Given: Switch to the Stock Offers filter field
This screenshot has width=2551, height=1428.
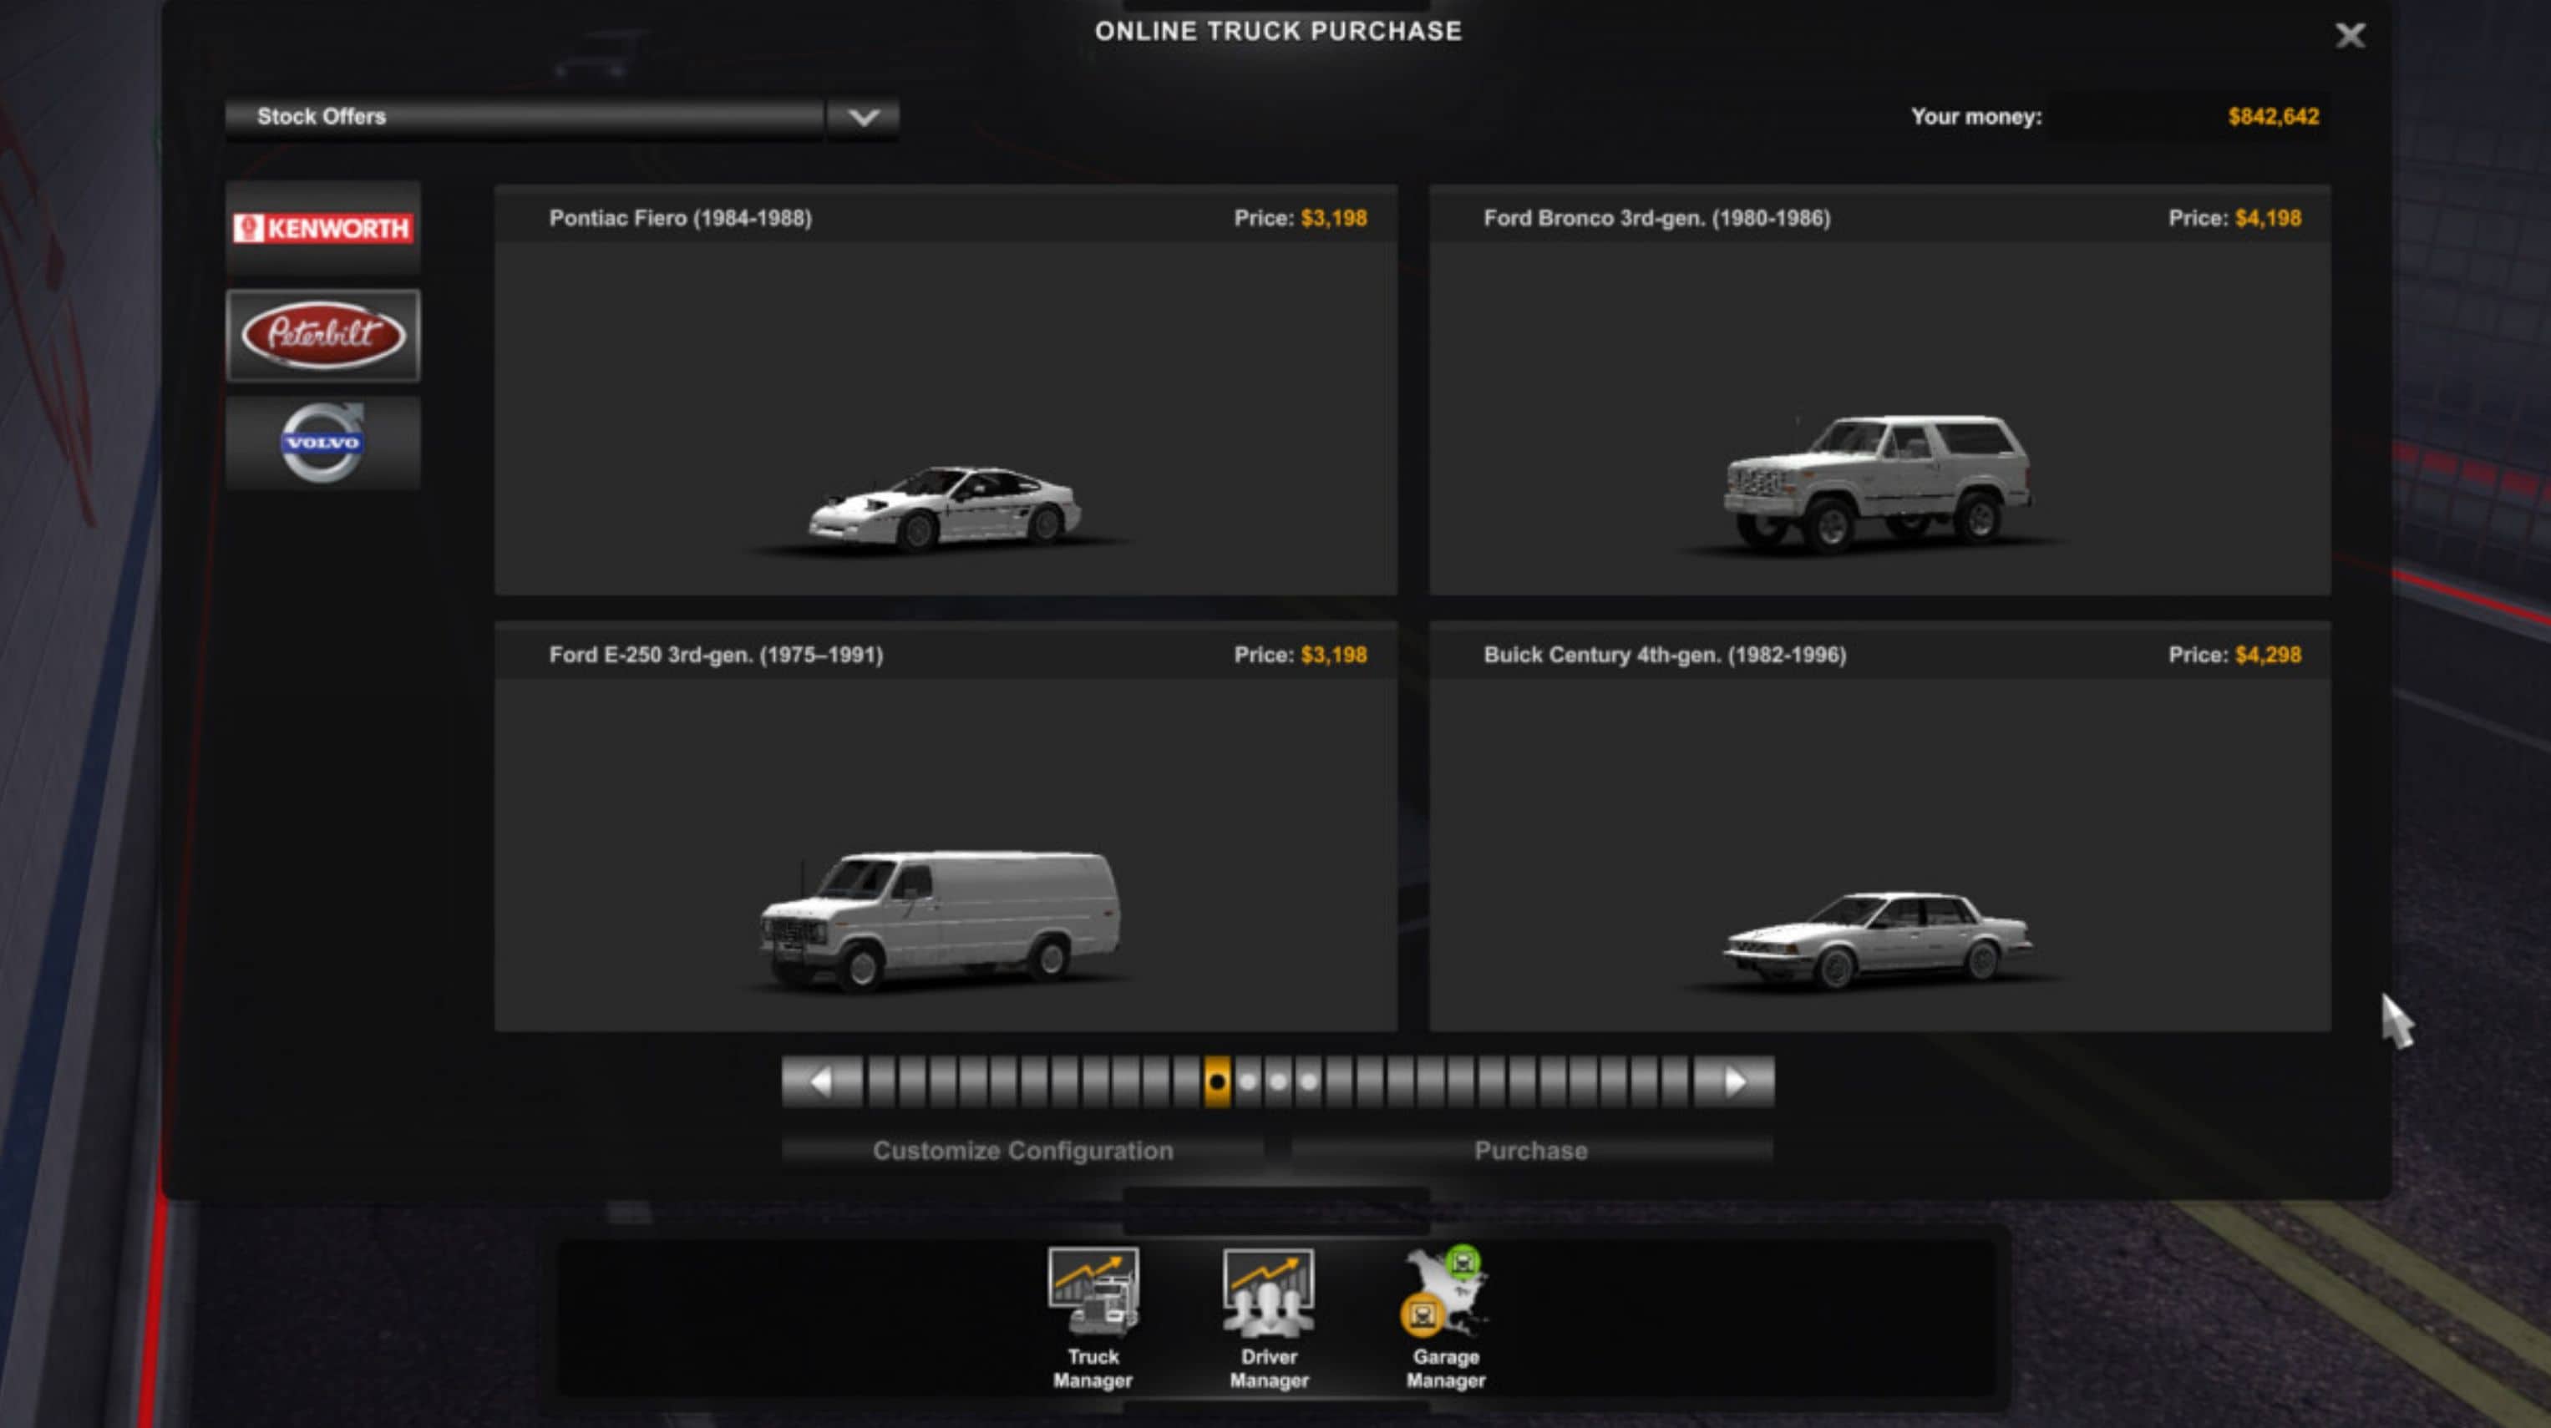Looking at the screenshot, I should [525, 117].
